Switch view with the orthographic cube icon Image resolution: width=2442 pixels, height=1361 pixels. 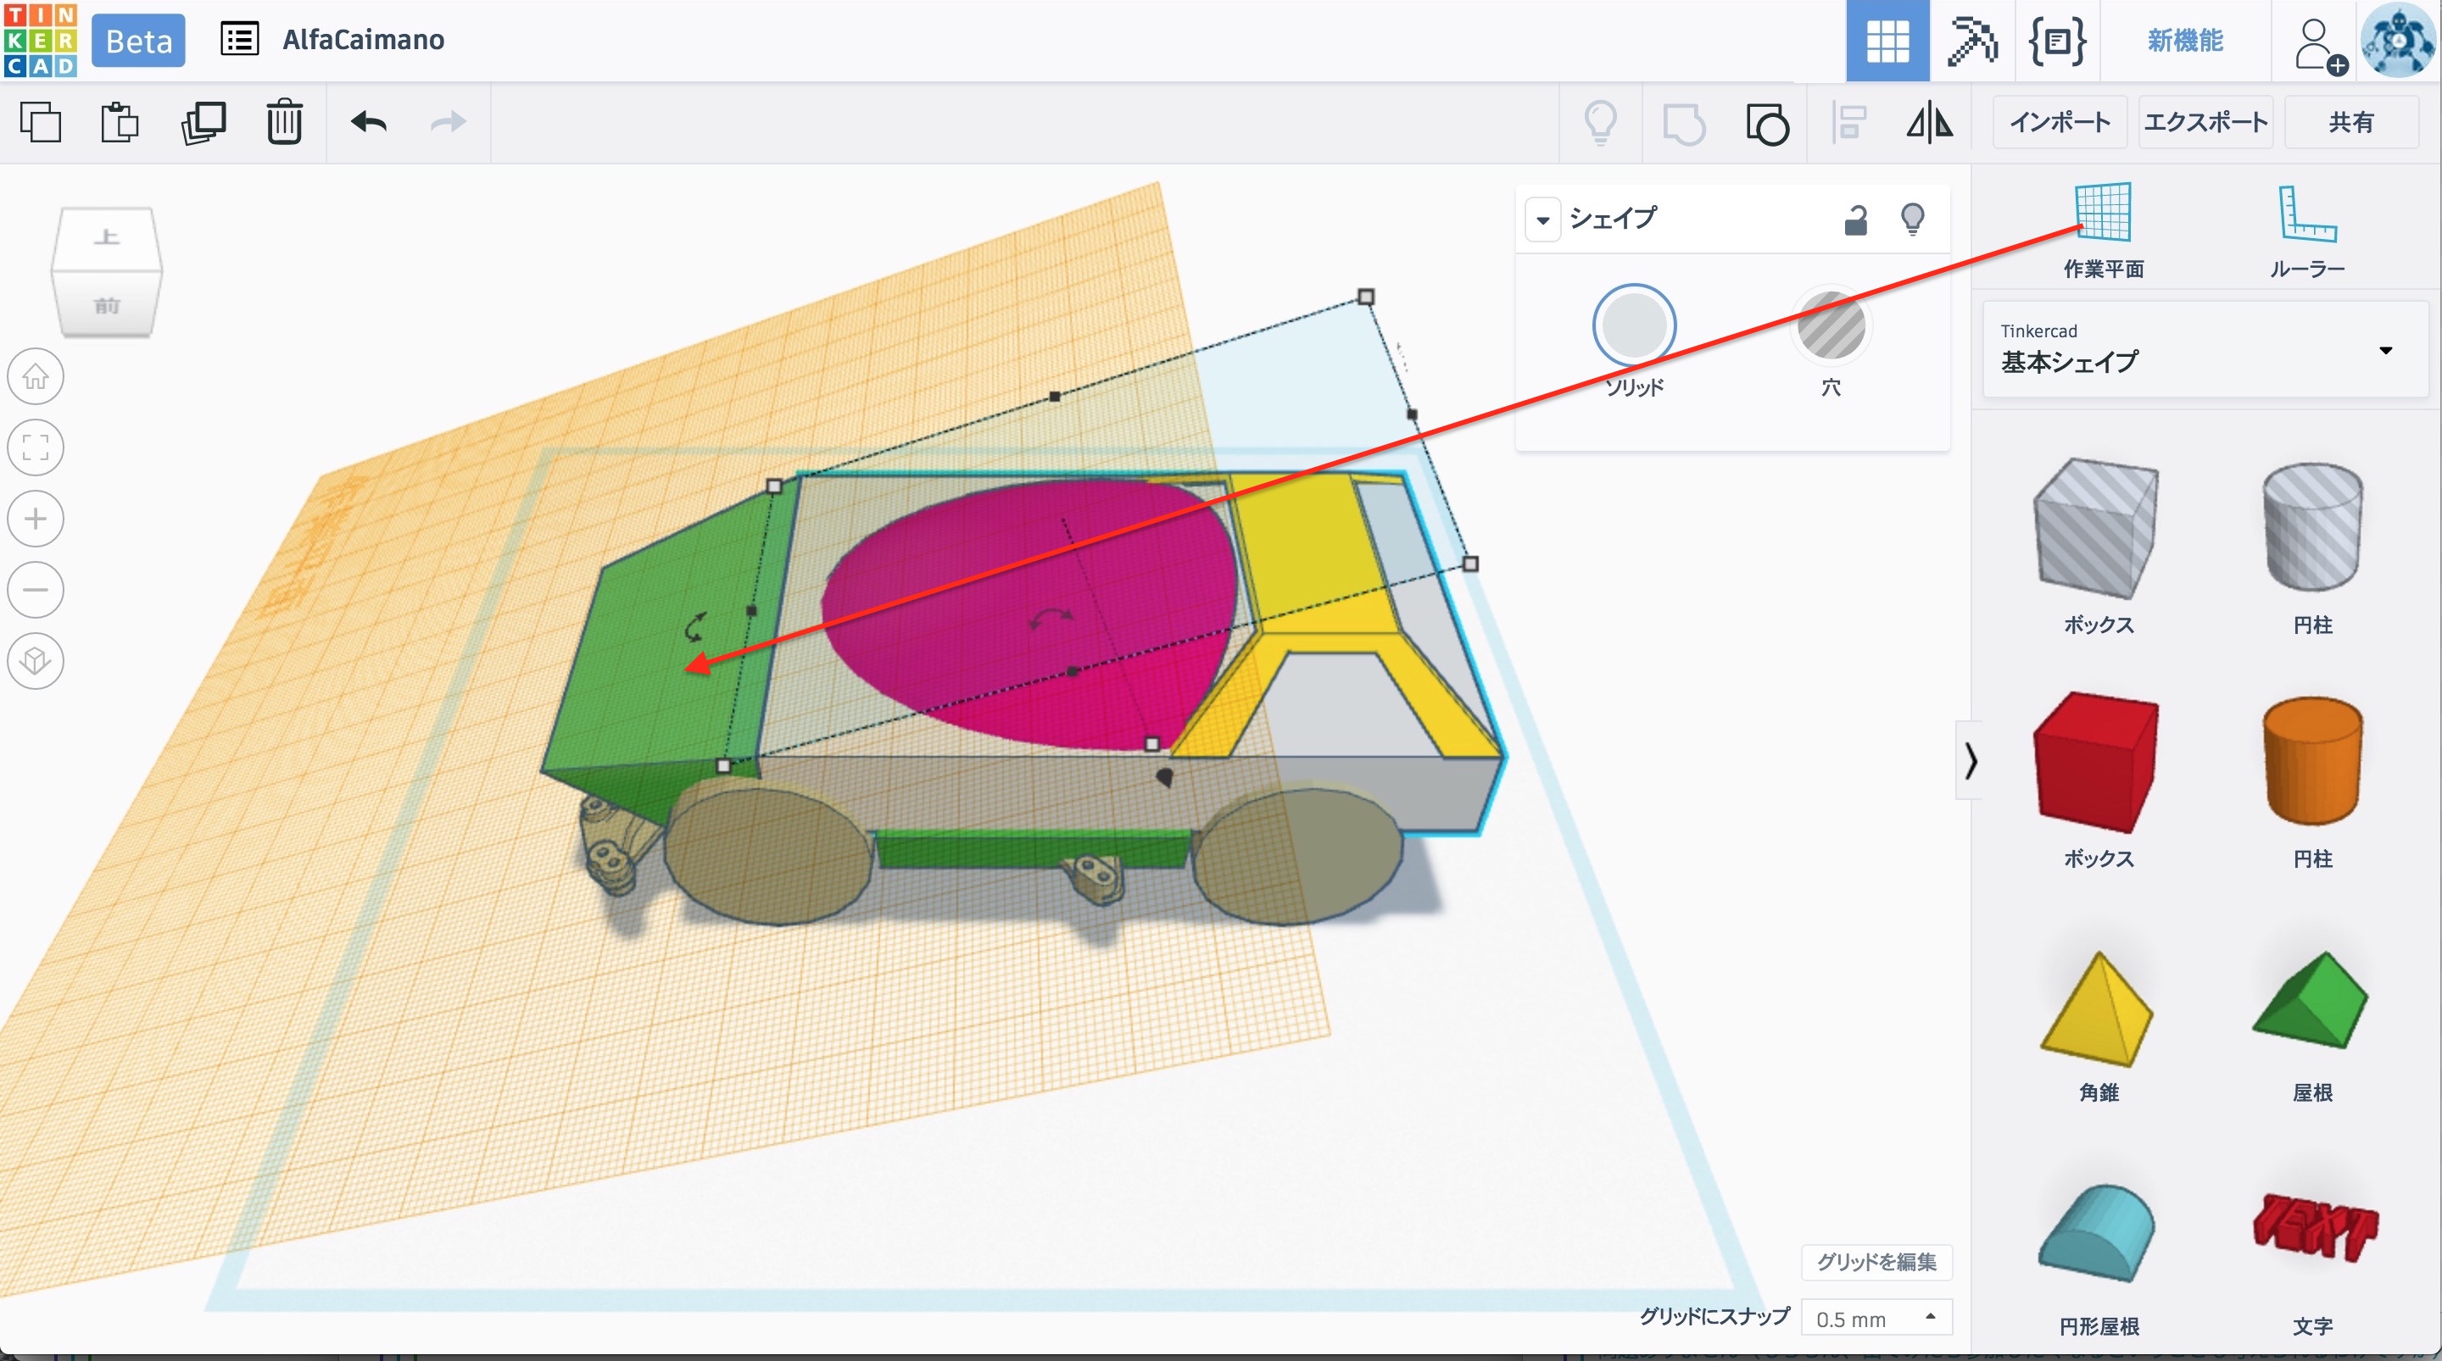click(x=36, y=661)
